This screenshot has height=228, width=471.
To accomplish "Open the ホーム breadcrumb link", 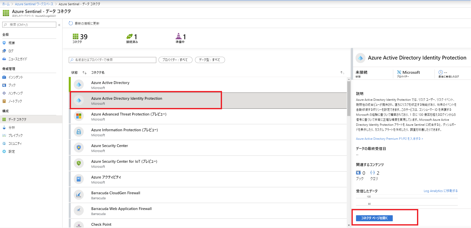I will click(6, 4).
